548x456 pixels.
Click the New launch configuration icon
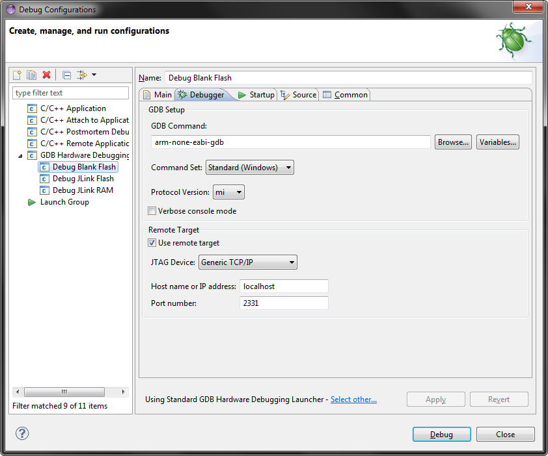point(16,75)
